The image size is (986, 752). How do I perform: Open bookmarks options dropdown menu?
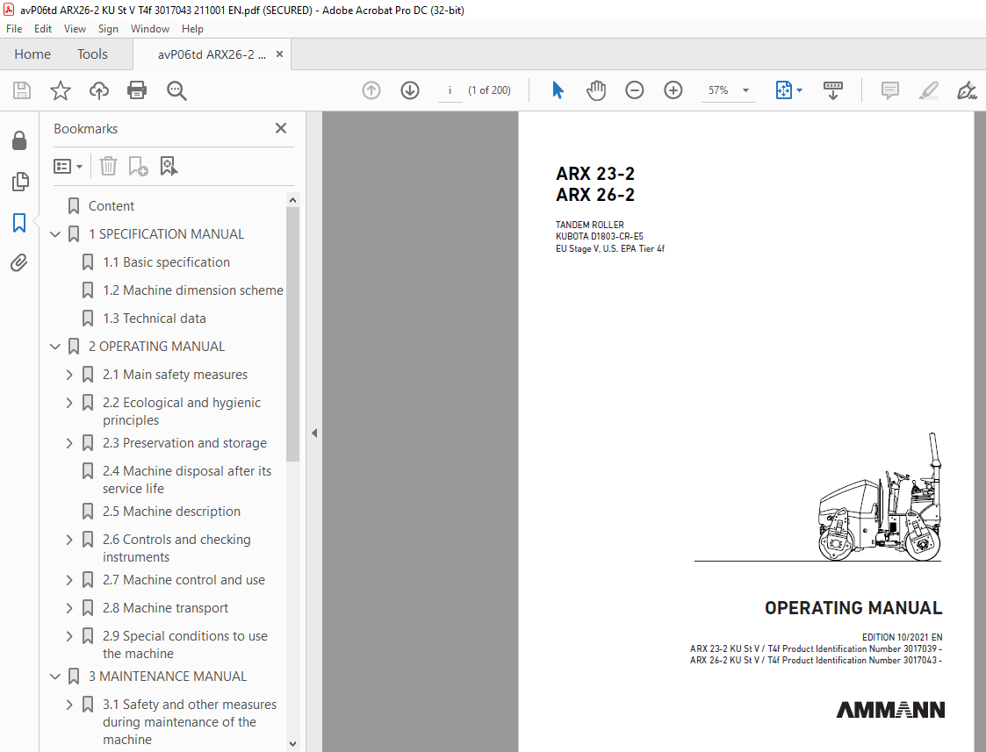[x=68, y=167]
